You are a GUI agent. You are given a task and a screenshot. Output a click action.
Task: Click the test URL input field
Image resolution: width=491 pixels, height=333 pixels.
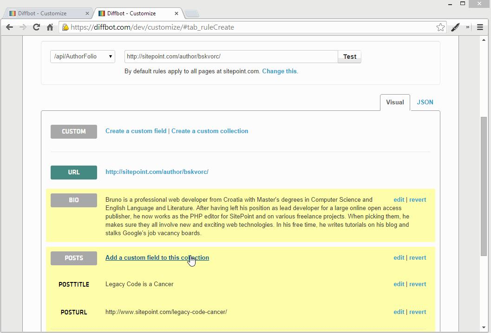[x=231, y=57]
